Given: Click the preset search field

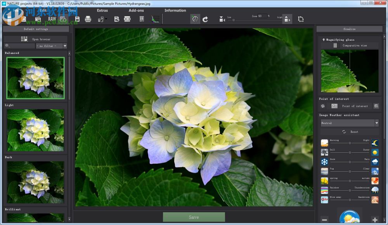Looking at the screenshot, I should coord(20,46).
